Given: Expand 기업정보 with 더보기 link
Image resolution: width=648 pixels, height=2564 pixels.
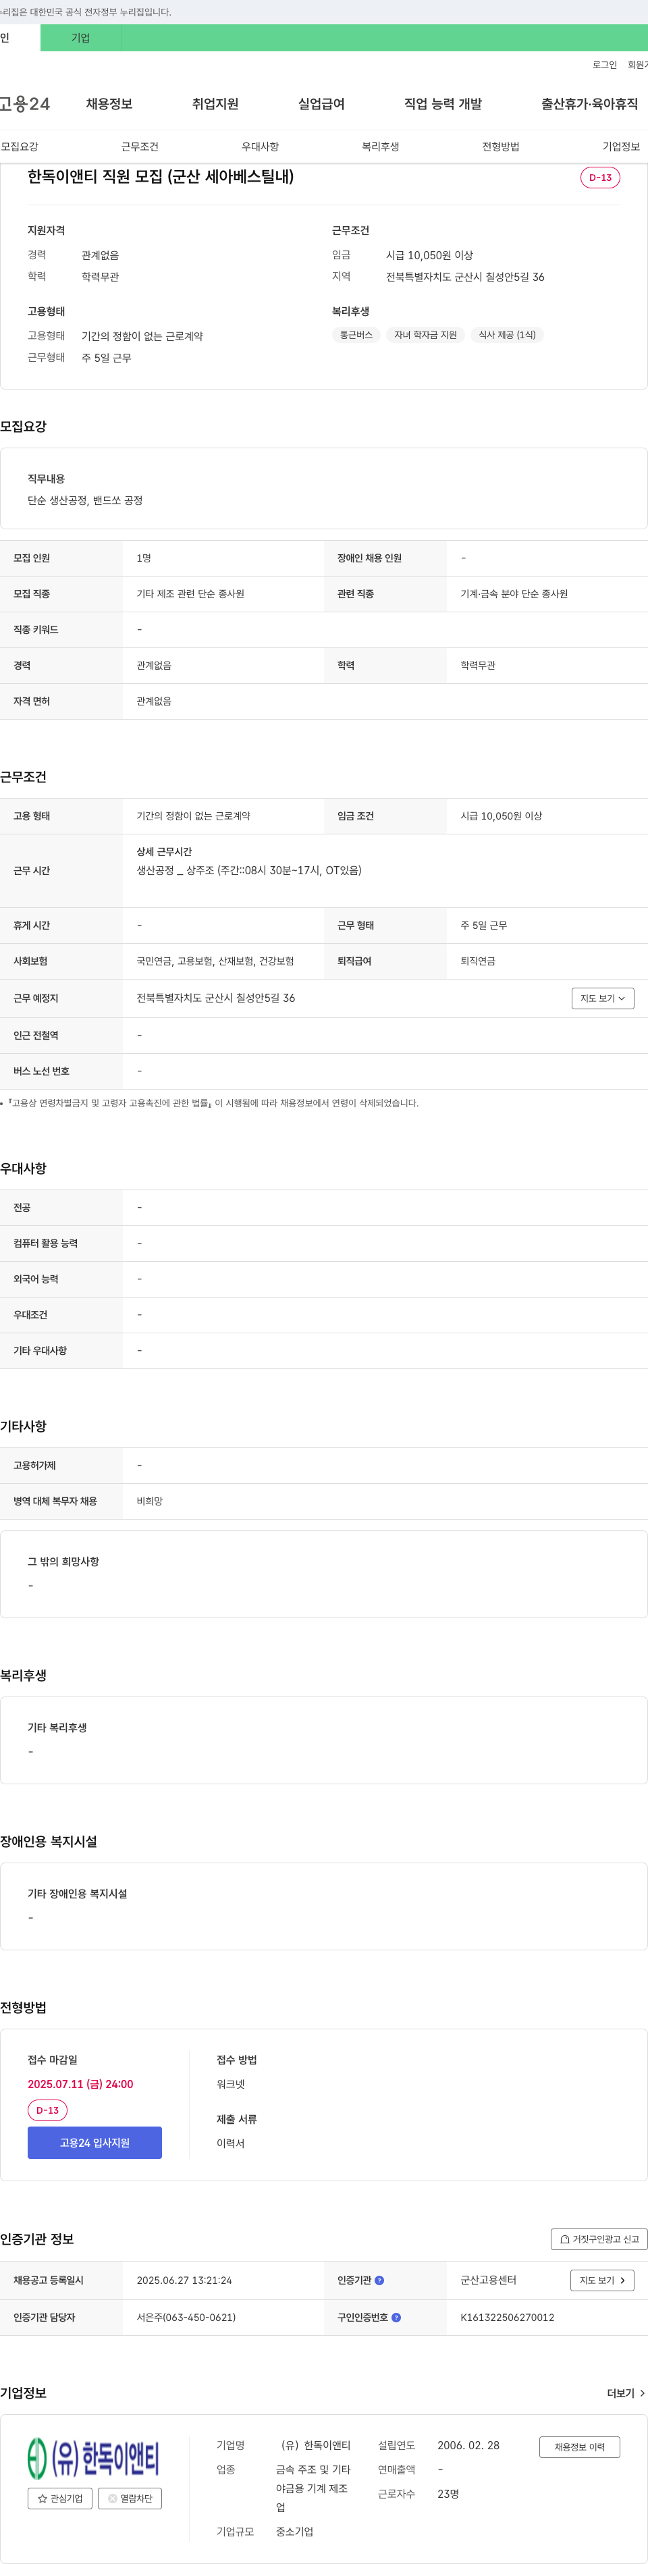Looking at the screenshot, I should [x=626, y=2394].
